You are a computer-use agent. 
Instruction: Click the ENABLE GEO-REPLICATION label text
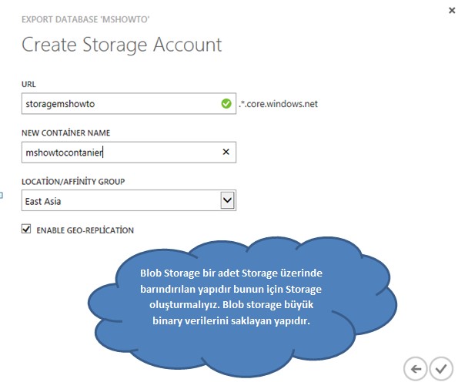(x=85, y=230)
